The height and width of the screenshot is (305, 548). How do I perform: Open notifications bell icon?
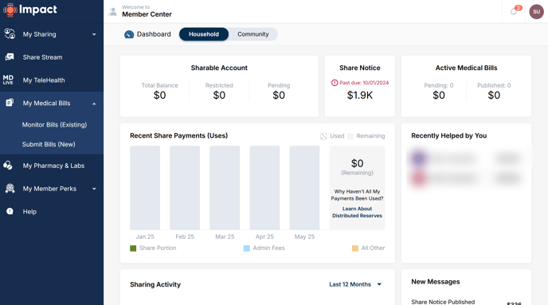(514, 11)
